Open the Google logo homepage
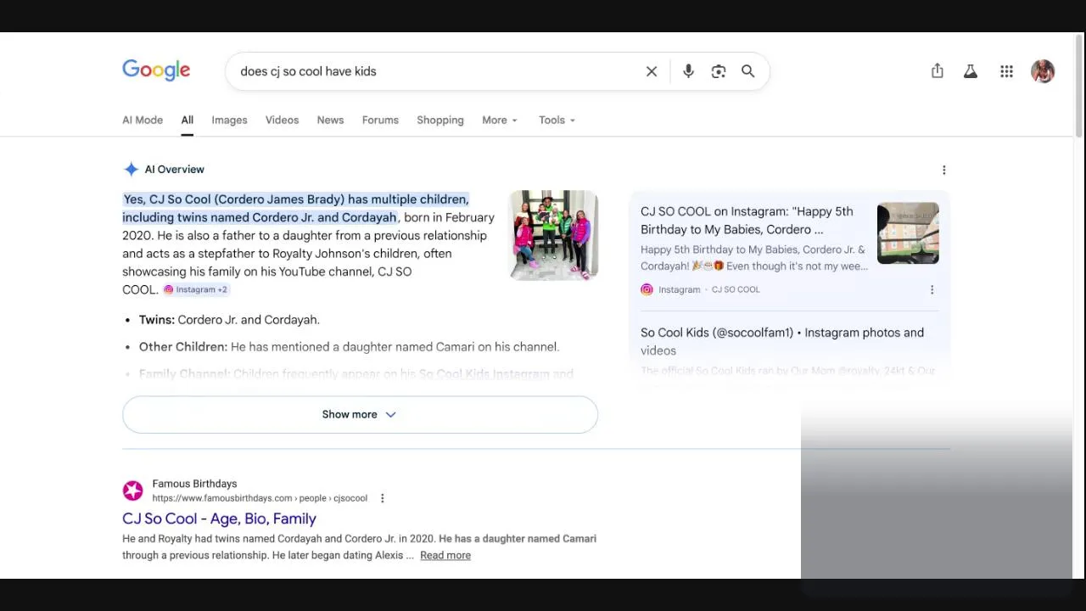 [x=156, y=70]
